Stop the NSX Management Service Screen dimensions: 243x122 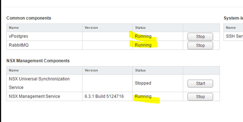tap(200, 97)
